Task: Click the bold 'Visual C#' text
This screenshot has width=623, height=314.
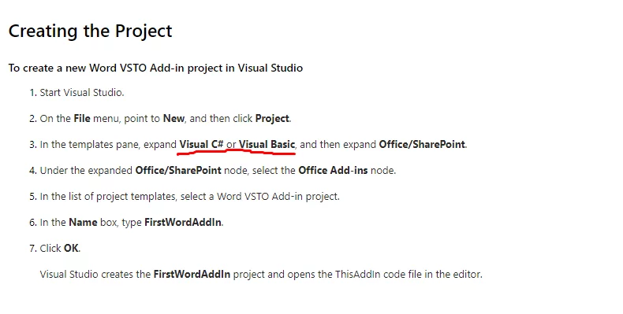Action: pyautogui.click(x=201, y=144)
